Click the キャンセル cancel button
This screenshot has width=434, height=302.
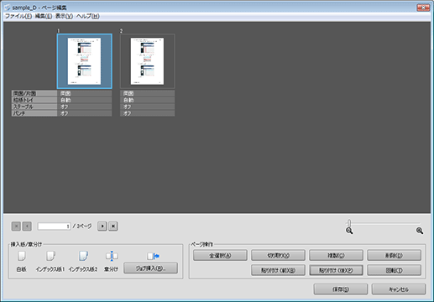point(399,289)
